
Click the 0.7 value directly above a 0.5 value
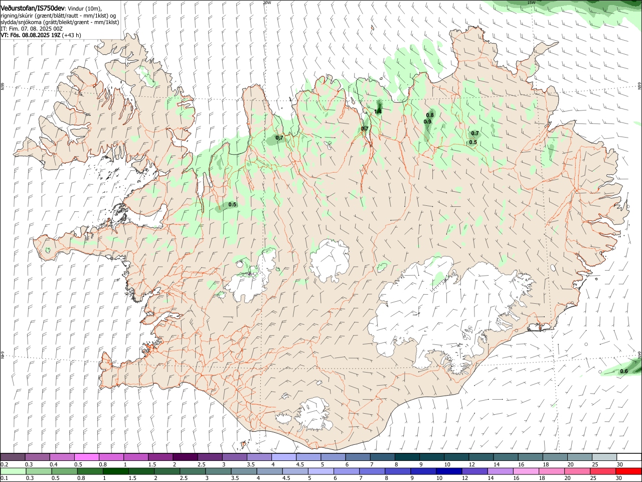click(x=475, y=133)
